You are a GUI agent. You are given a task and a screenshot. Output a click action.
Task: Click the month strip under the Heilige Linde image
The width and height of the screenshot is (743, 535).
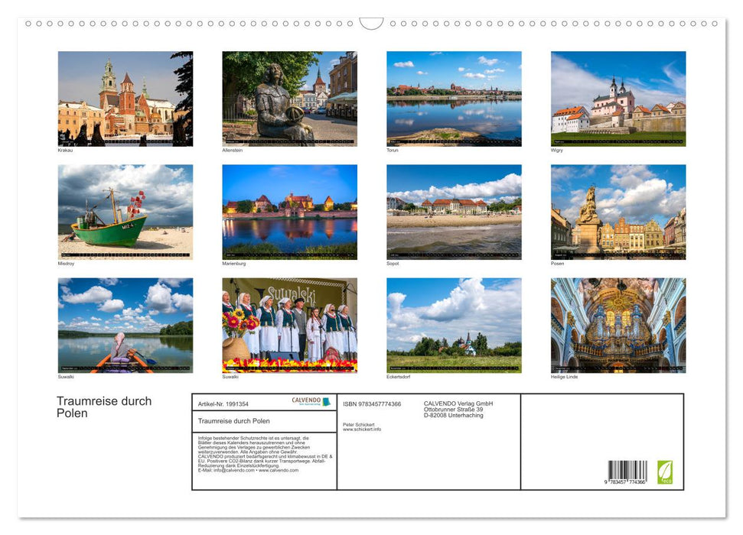pos(618,368)
